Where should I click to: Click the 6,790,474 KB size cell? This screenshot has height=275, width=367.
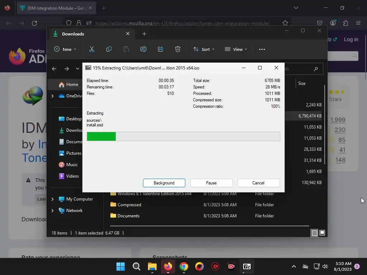[x=310, y=116]
